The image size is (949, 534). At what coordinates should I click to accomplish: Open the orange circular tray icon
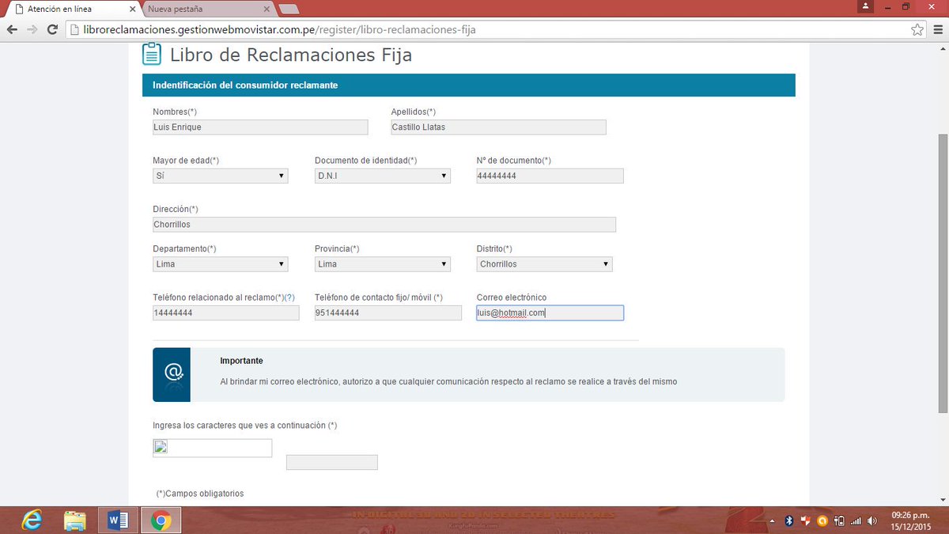tap(822, 521)
